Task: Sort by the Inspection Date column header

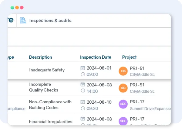Action: coord(96,57)
